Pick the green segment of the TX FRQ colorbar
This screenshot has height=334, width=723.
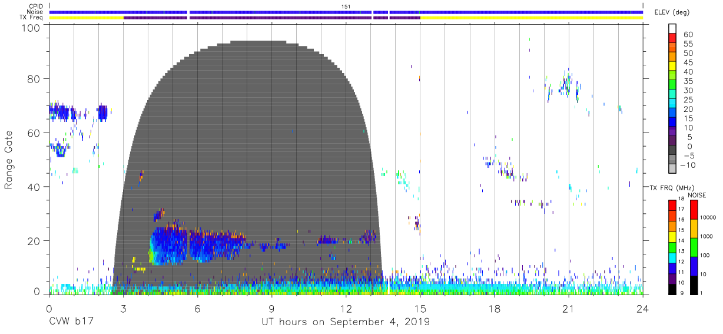[x=671, y=247]
